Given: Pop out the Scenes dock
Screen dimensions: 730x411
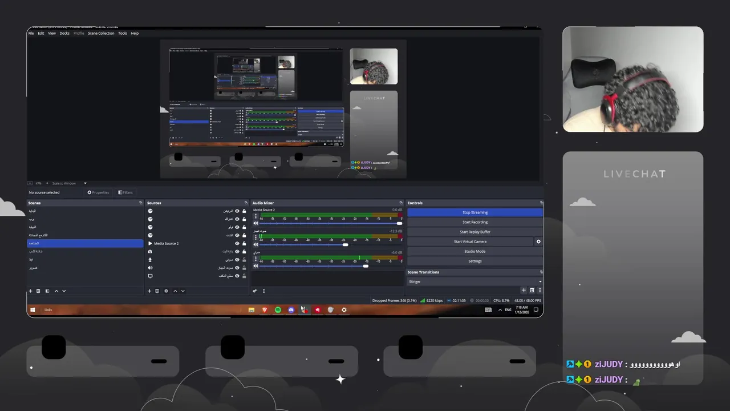Looking at the screenshot, I should point(140,203).
